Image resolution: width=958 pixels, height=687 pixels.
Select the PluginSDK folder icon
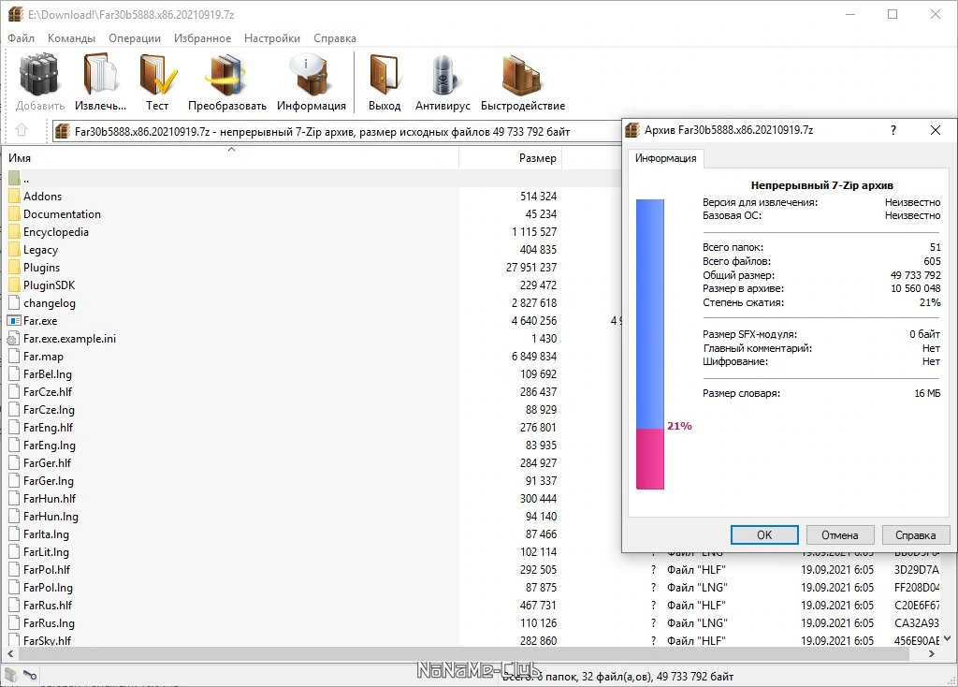tap(15, 285)
